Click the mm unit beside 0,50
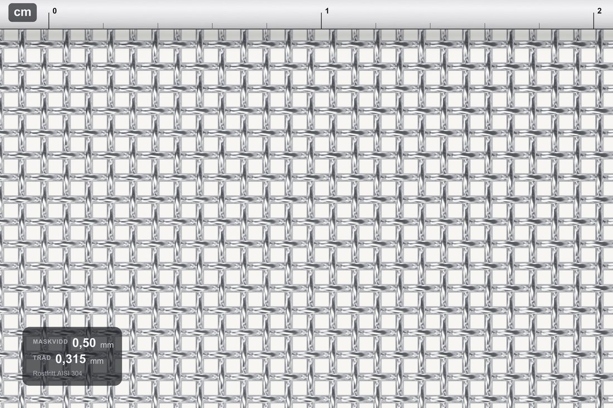Screen dimensions: 613x408 107,345
